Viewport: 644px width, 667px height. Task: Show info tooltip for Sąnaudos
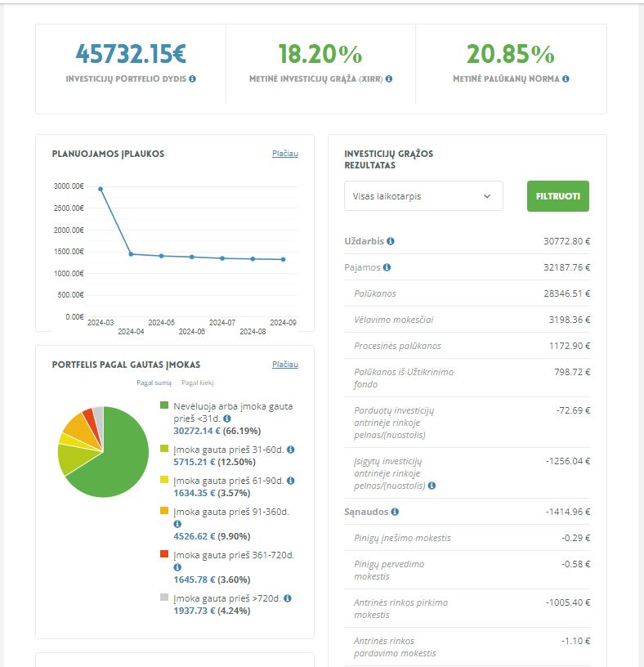click(395, 512)
